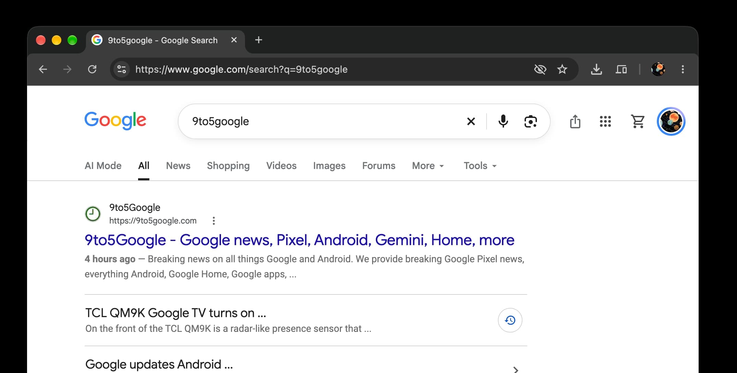The height and width of the screenshot is (373, 737).
Task: Open Google apps grid icon
Action: coord(605,121)
